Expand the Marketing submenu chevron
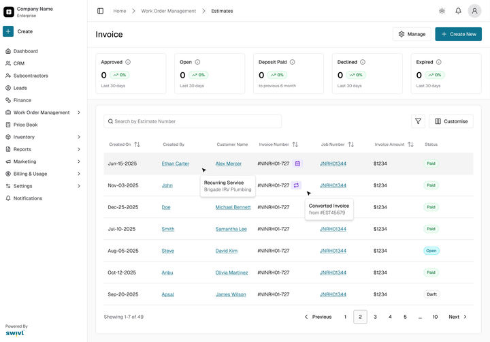This screenshot has width=490, height=342. pyautogui.click(x=79, y=161)
